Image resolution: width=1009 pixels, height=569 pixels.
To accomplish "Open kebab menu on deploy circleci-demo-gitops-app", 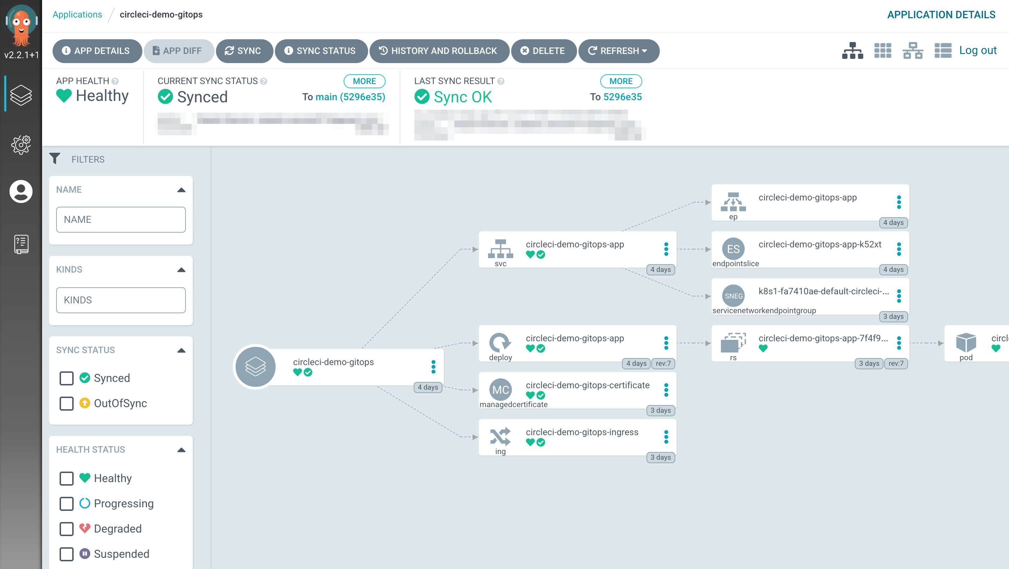I will pyautogui.click(x=666, y=343).
